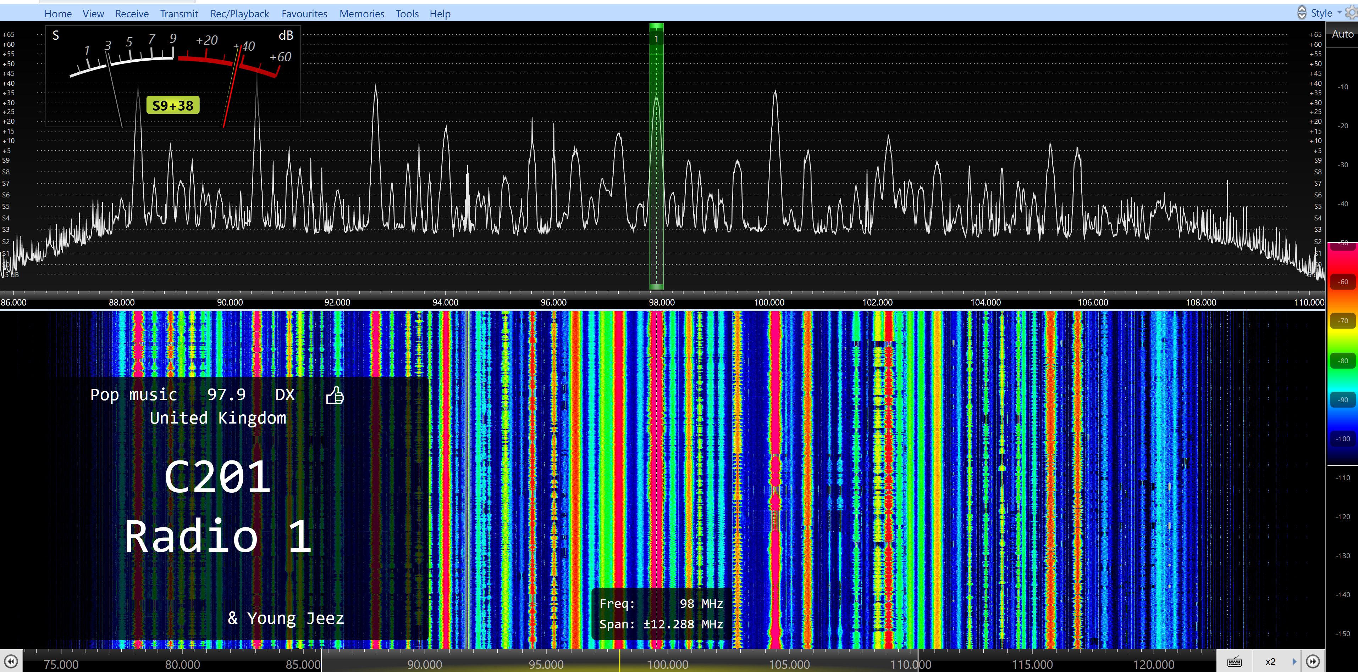
Task: Click the rewind scroll left button
Action: pyautogui.click(x=11, y=661)
